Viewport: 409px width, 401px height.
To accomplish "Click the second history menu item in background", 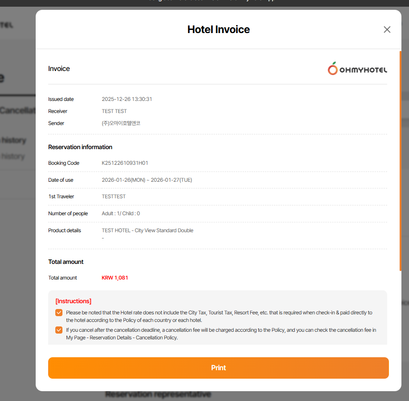I will [13, 156].
